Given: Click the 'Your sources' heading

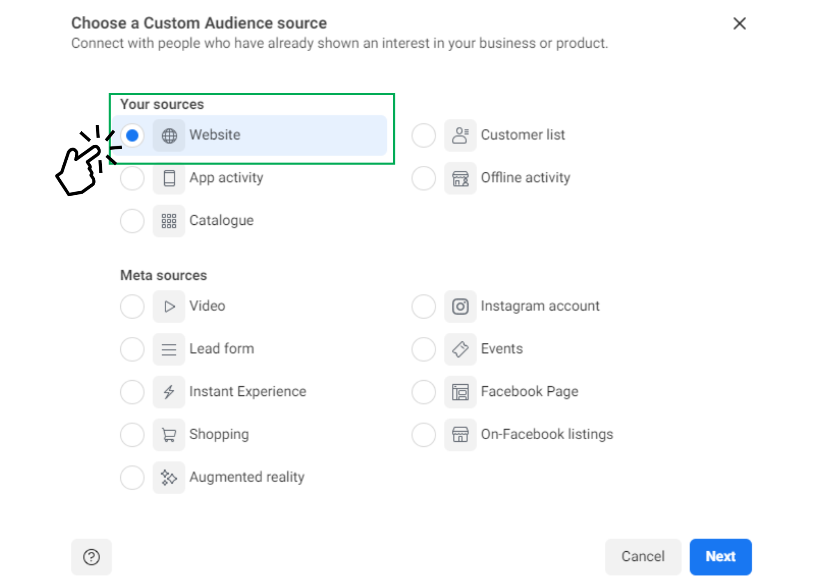Looking at the screenshot, I should [x=162, y=104].
